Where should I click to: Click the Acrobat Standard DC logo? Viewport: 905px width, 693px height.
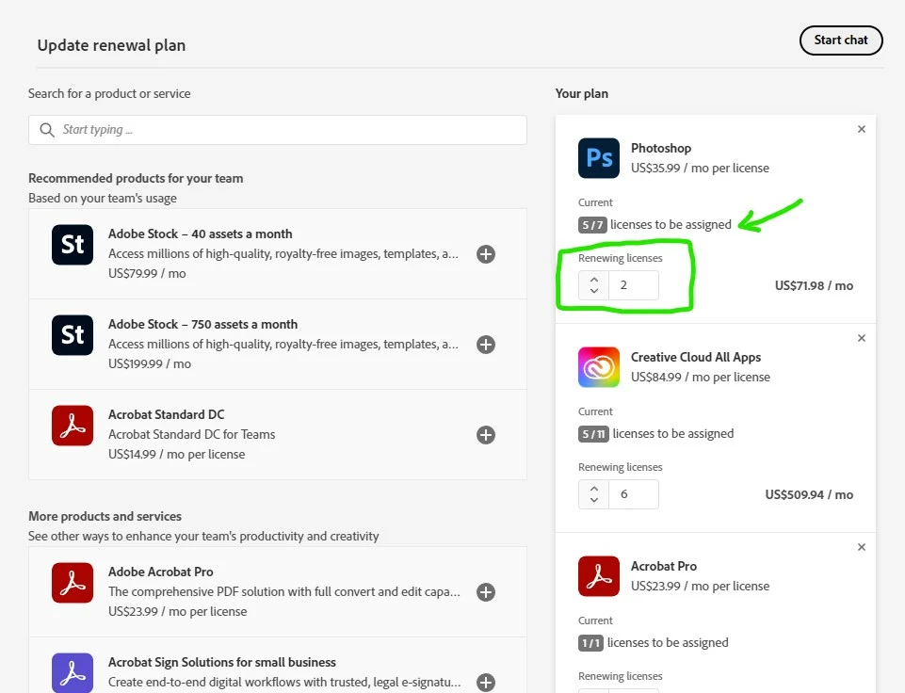(x=73, y=426)
